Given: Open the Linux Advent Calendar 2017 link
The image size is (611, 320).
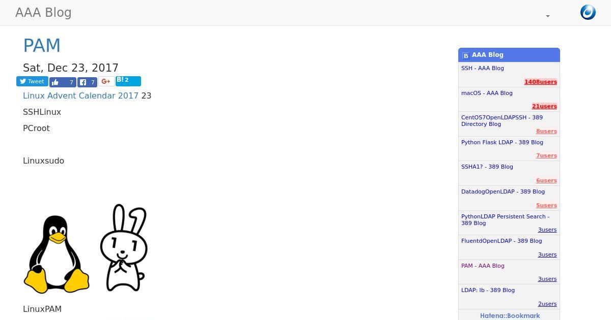Looking at the screenshot, I should 80,95.
